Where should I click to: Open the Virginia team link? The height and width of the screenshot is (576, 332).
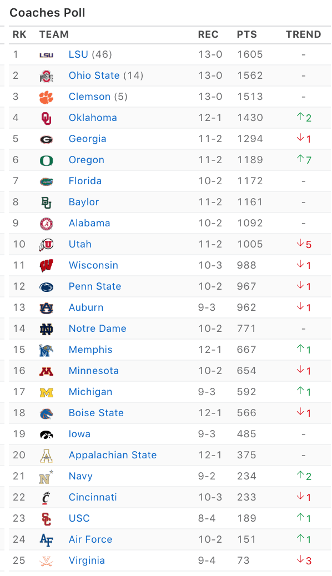(87, 560)
